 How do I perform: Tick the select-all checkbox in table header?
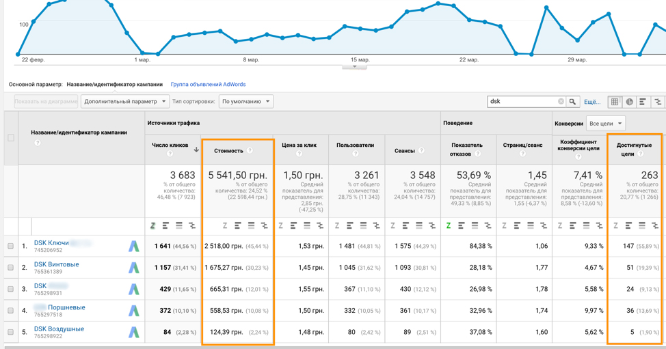11,138
